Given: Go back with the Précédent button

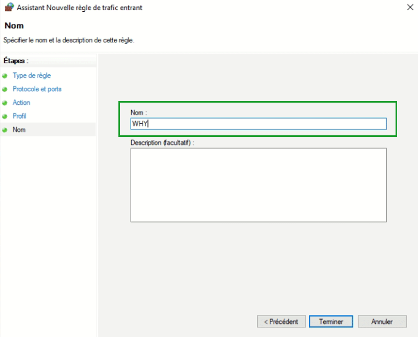Looking at the screenshot, I should (x=281, y=322).
